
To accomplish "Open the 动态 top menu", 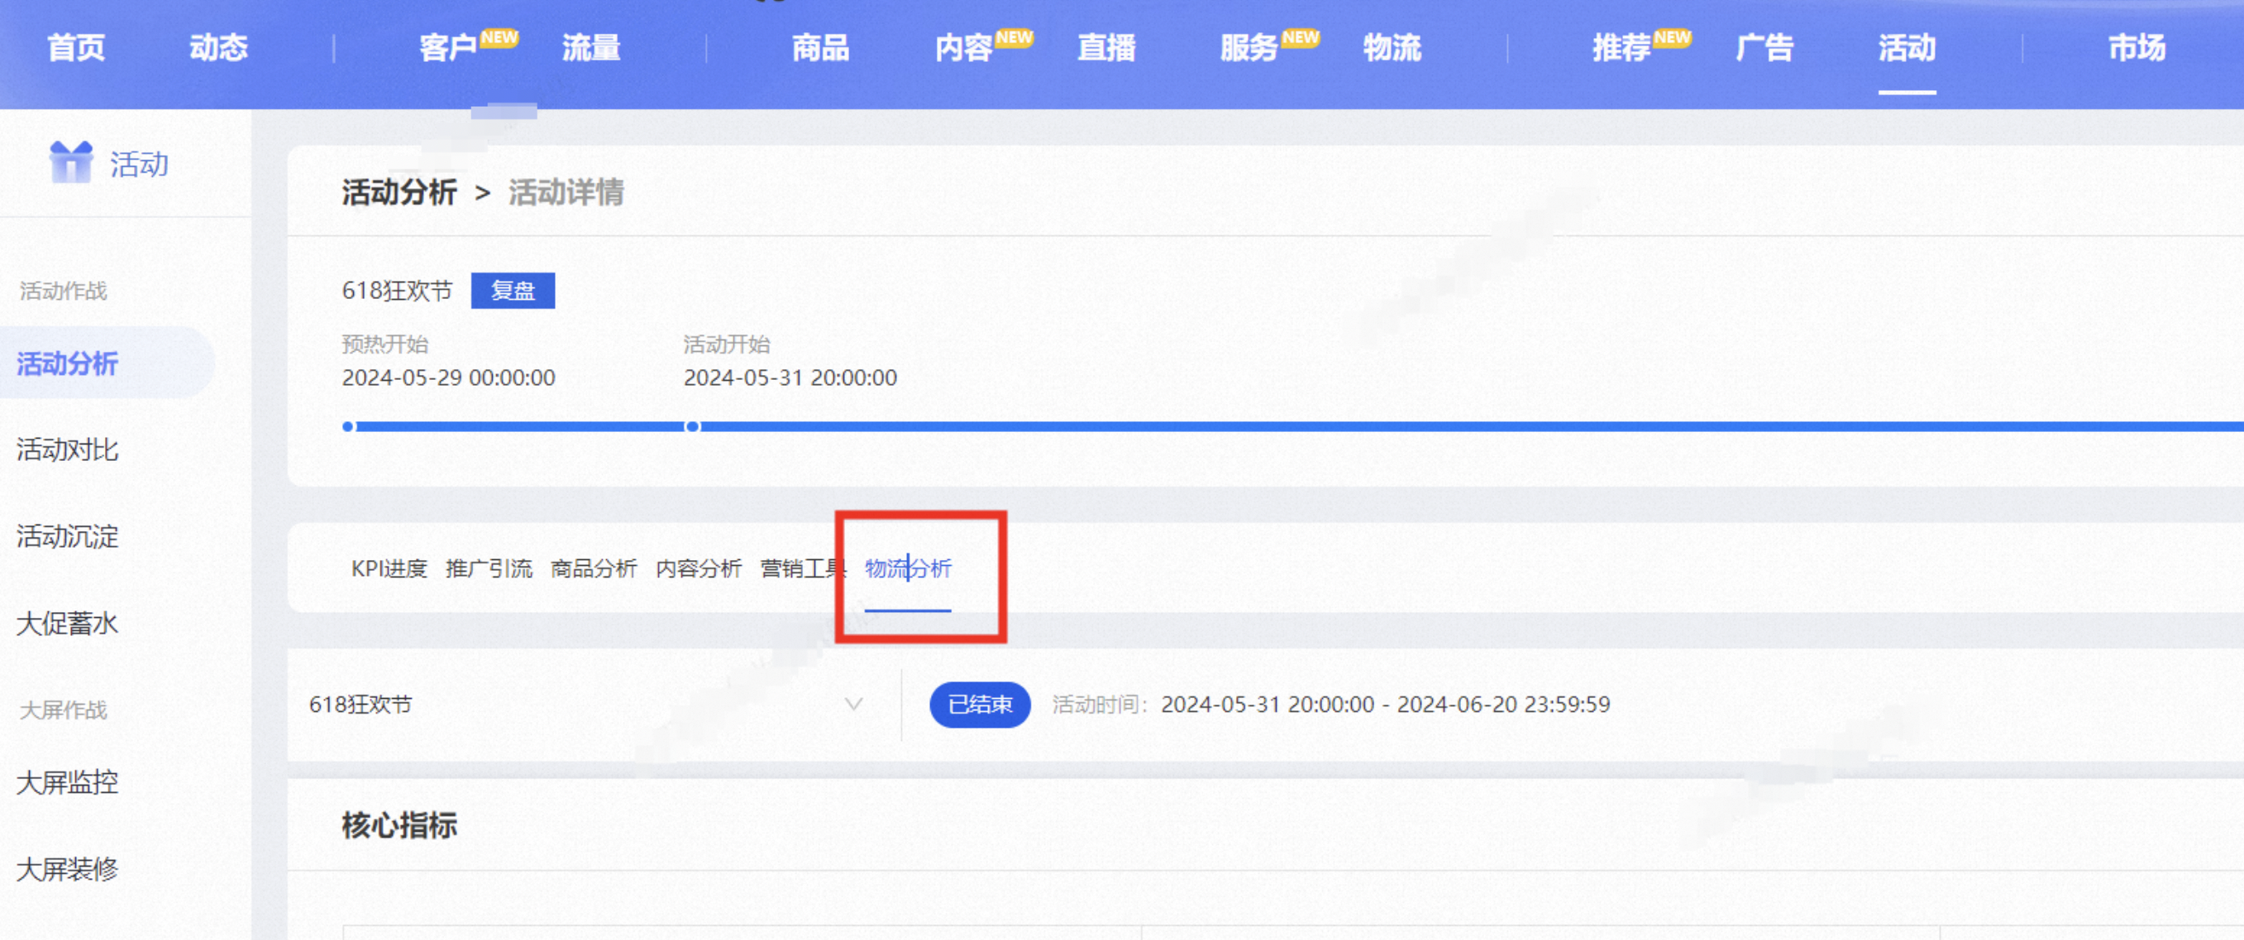I will pos(218,48).
